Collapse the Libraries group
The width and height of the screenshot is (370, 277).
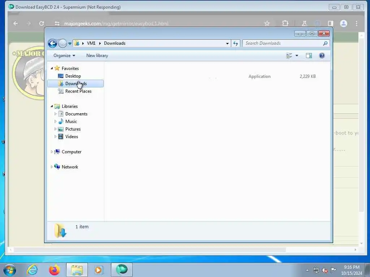(x=52, y=106)
